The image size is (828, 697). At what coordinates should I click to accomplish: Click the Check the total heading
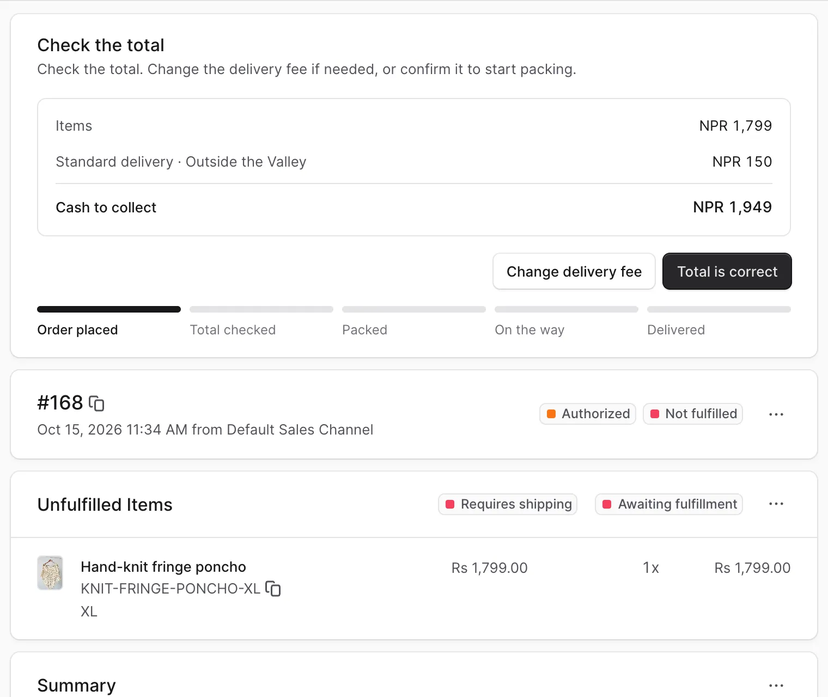(101, 45)
